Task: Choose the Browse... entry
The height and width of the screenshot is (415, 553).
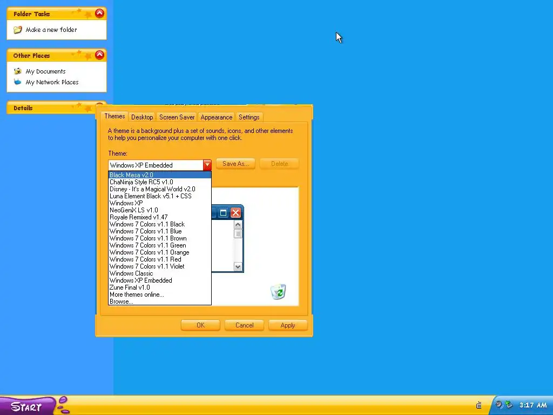Action: [160, 302]
